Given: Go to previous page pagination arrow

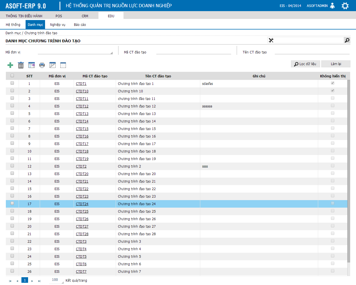Looking at the screenshot, I should point(17,281).
